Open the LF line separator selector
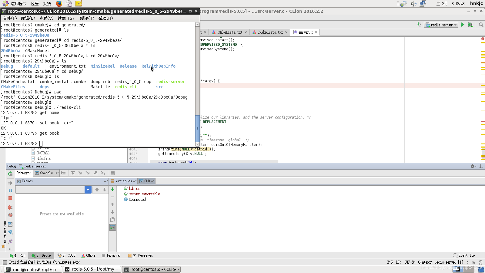The height and width of the screenshot is (273, 485). click(x=398, y=262)
